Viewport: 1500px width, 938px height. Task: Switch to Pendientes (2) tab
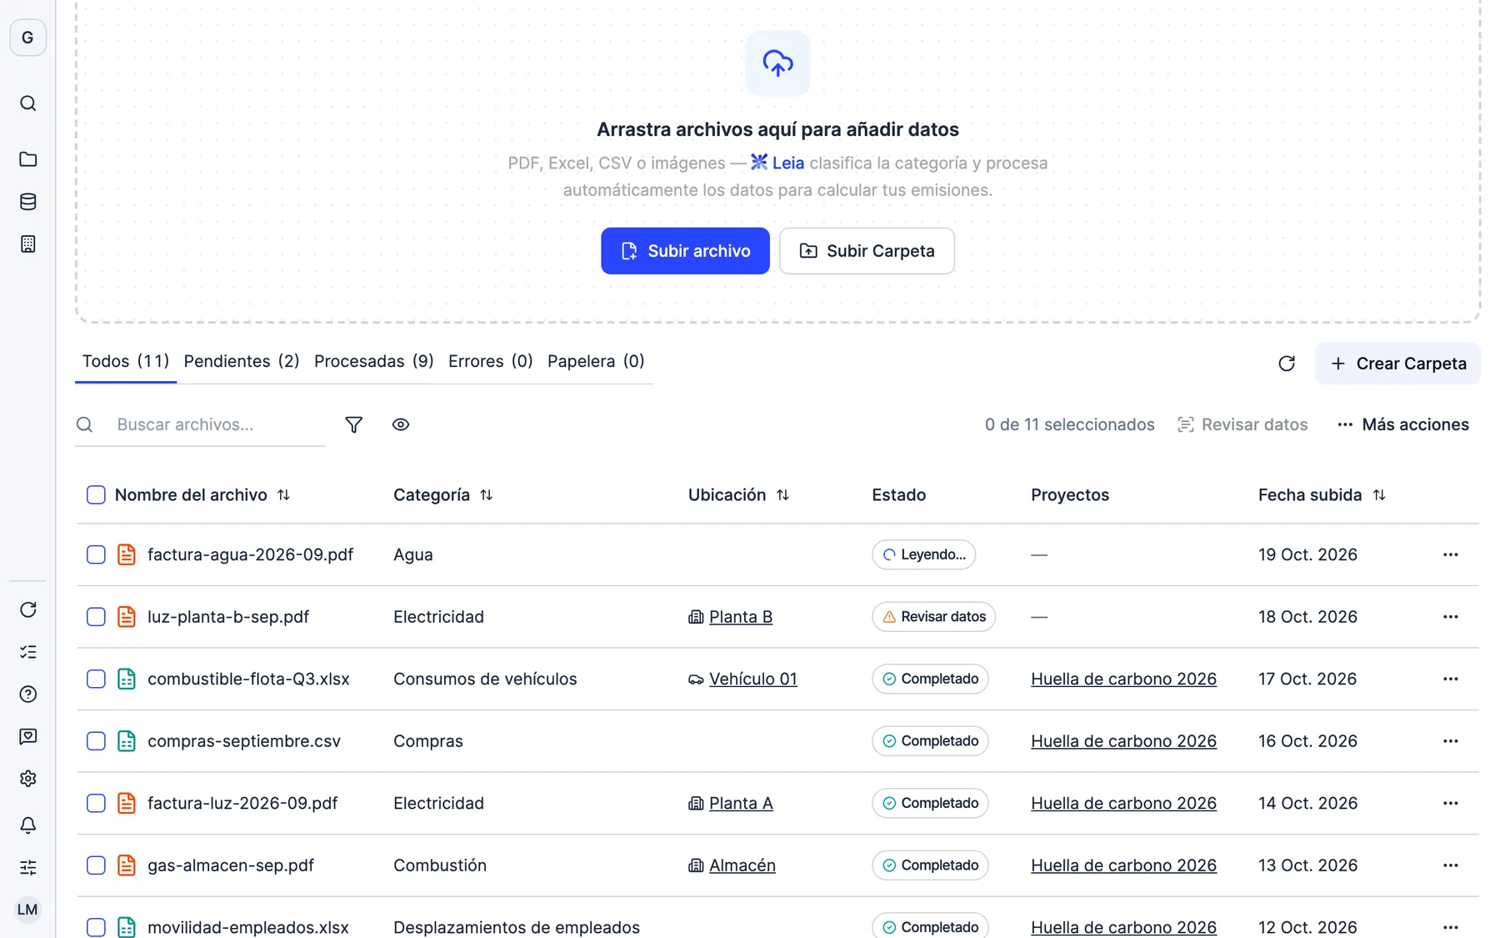[x=242, y=361]
